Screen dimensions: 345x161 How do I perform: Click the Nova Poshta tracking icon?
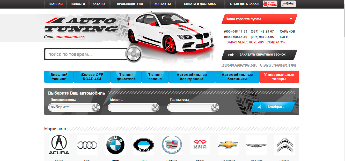click(270, 4)
